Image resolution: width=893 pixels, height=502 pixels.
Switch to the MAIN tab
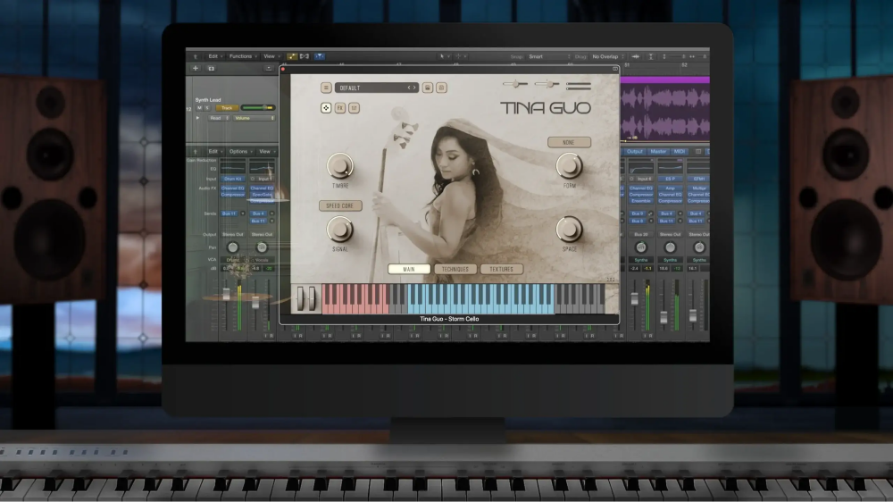click(x=409, y=269)
